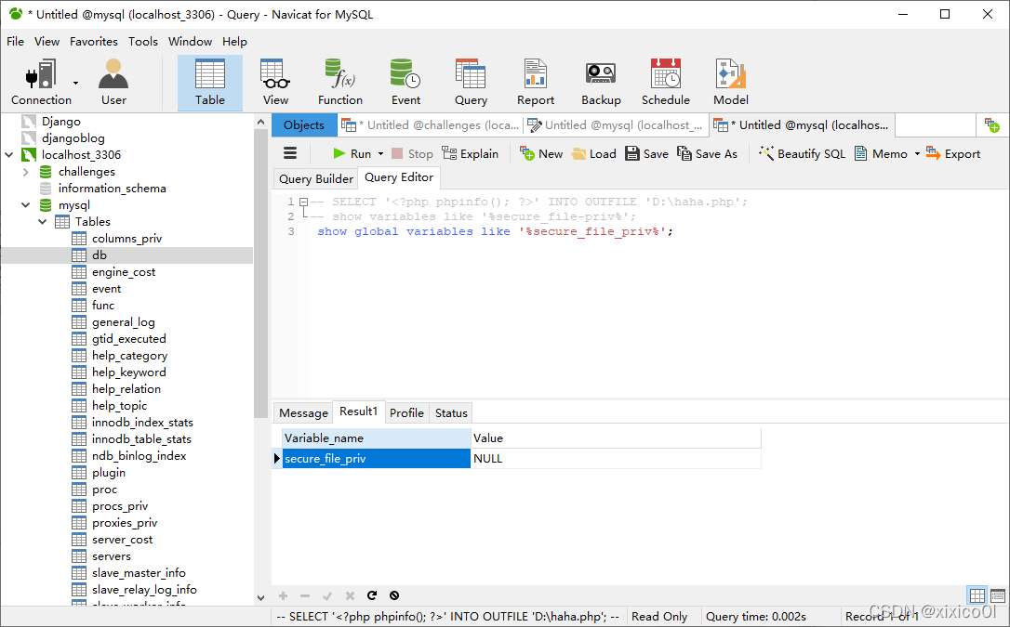Collapse the mysql database node
This screenshot has height=627, width=1010.
[x=26, y=205]
